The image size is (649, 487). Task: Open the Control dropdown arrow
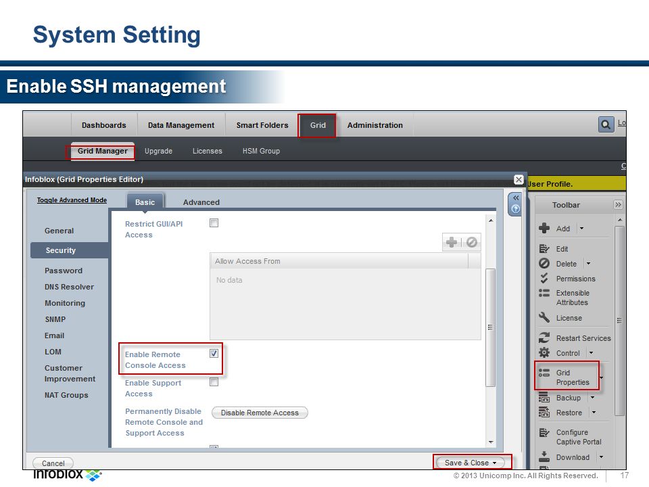click(591, 353)
